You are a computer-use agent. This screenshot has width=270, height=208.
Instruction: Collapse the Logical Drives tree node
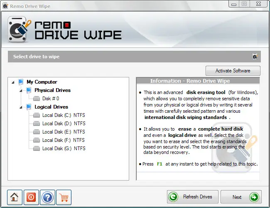(x=21, y=107)
